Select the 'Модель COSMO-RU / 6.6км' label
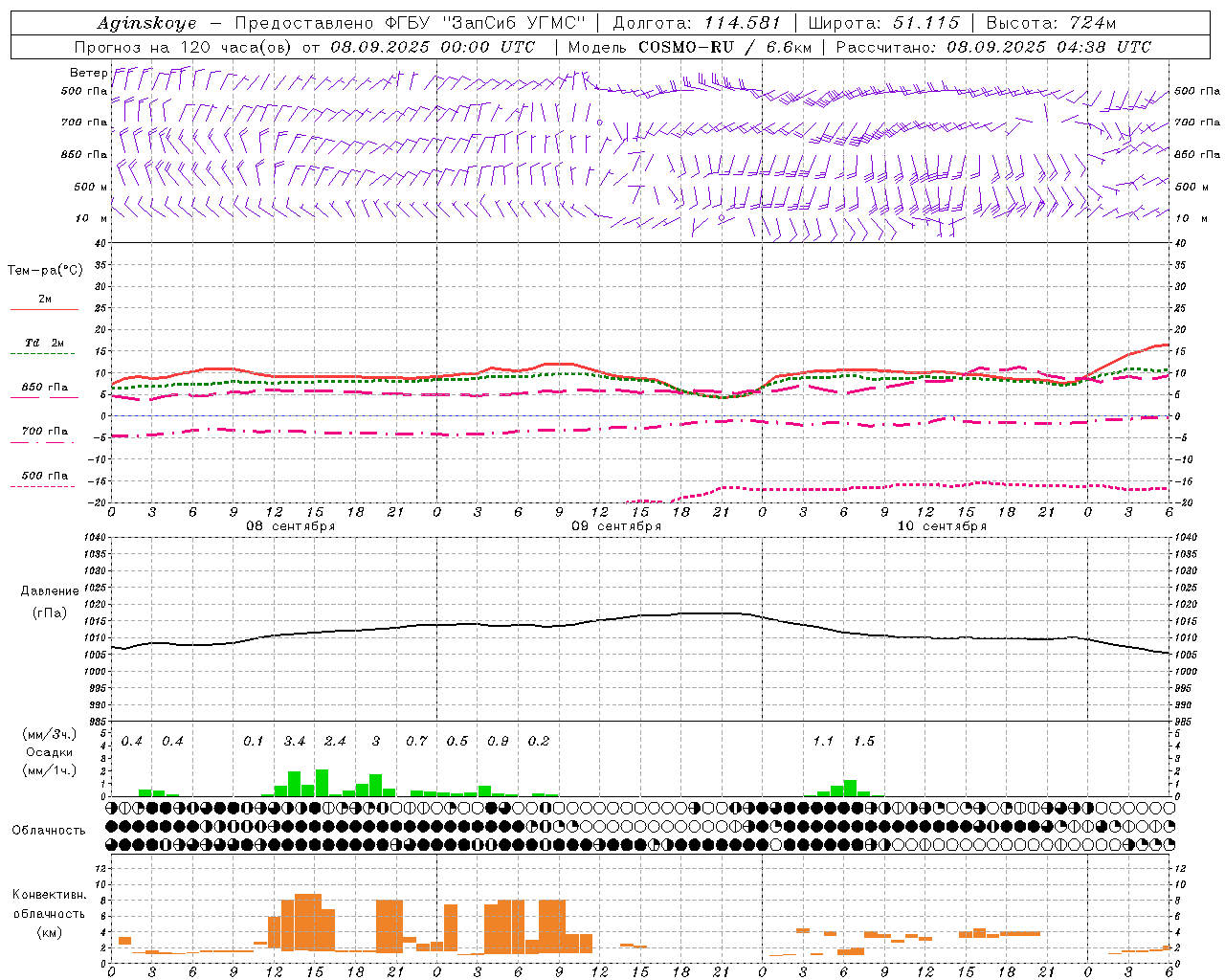The width and height of the screenshot is (1225, 980). 689,47
